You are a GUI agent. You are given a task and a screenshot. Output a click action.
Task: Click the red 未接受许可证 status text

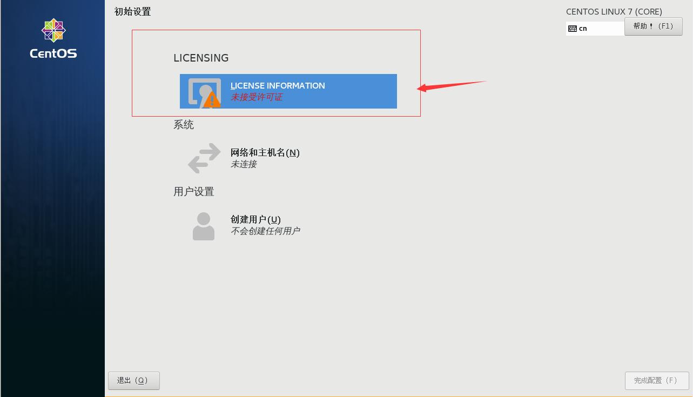(x=256, y=97)
